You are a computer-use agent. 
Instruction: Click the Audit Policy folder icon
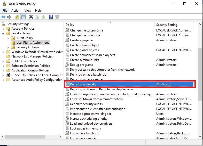coord(13,38)
